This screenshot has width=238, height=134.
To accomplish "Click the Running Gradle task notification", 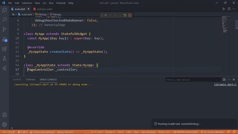I will click(x=194, y=124).
